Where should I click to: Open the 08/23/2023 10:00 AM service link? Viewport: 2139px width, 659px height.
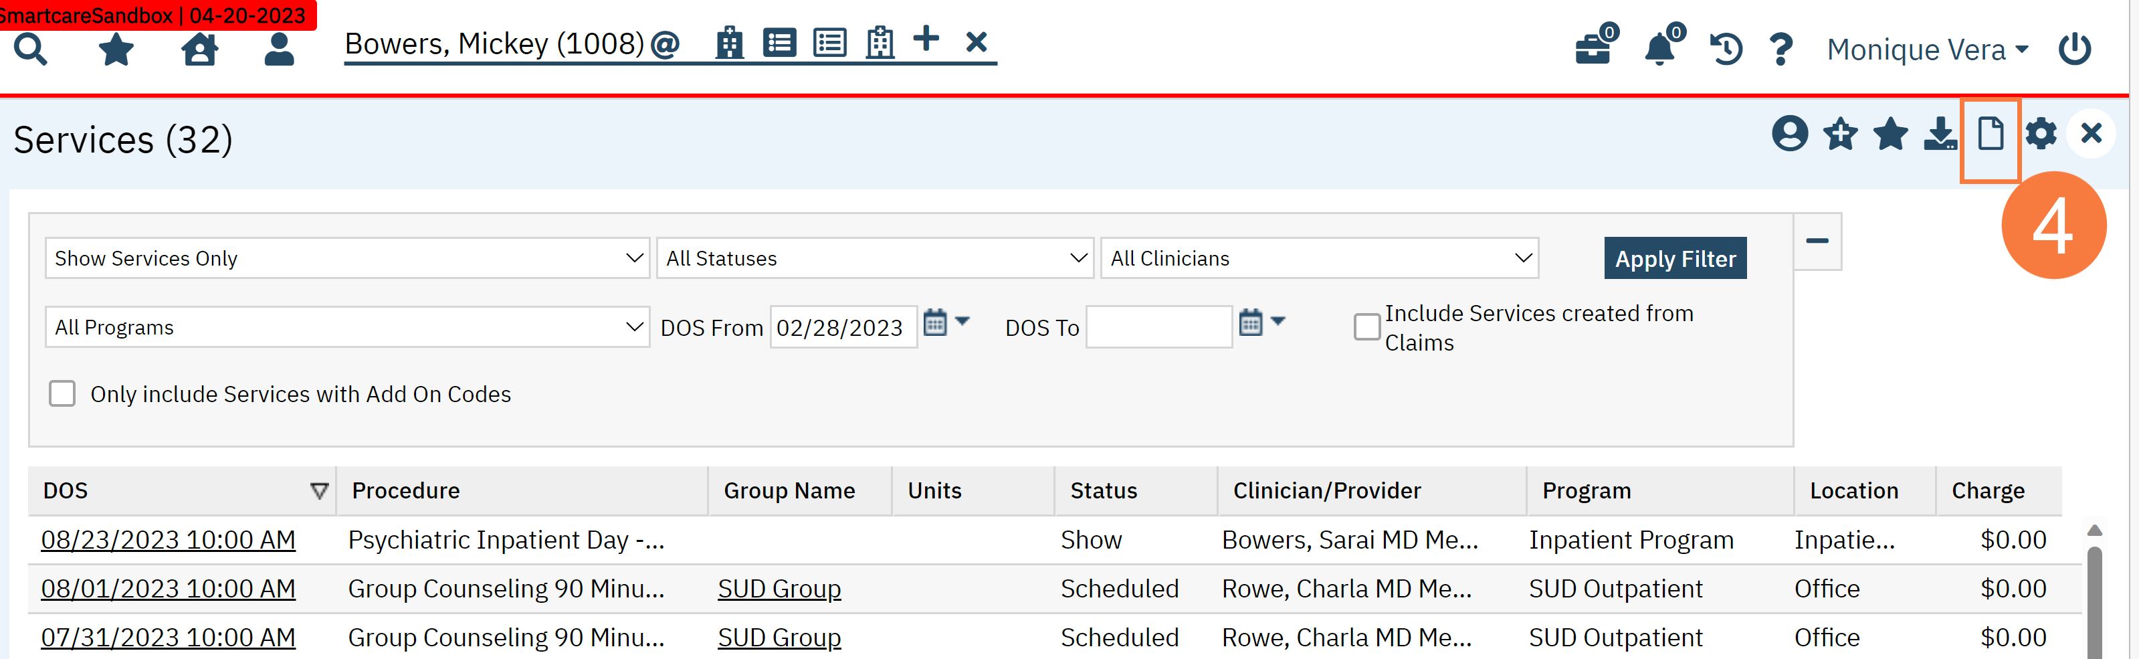pos(169,540)
